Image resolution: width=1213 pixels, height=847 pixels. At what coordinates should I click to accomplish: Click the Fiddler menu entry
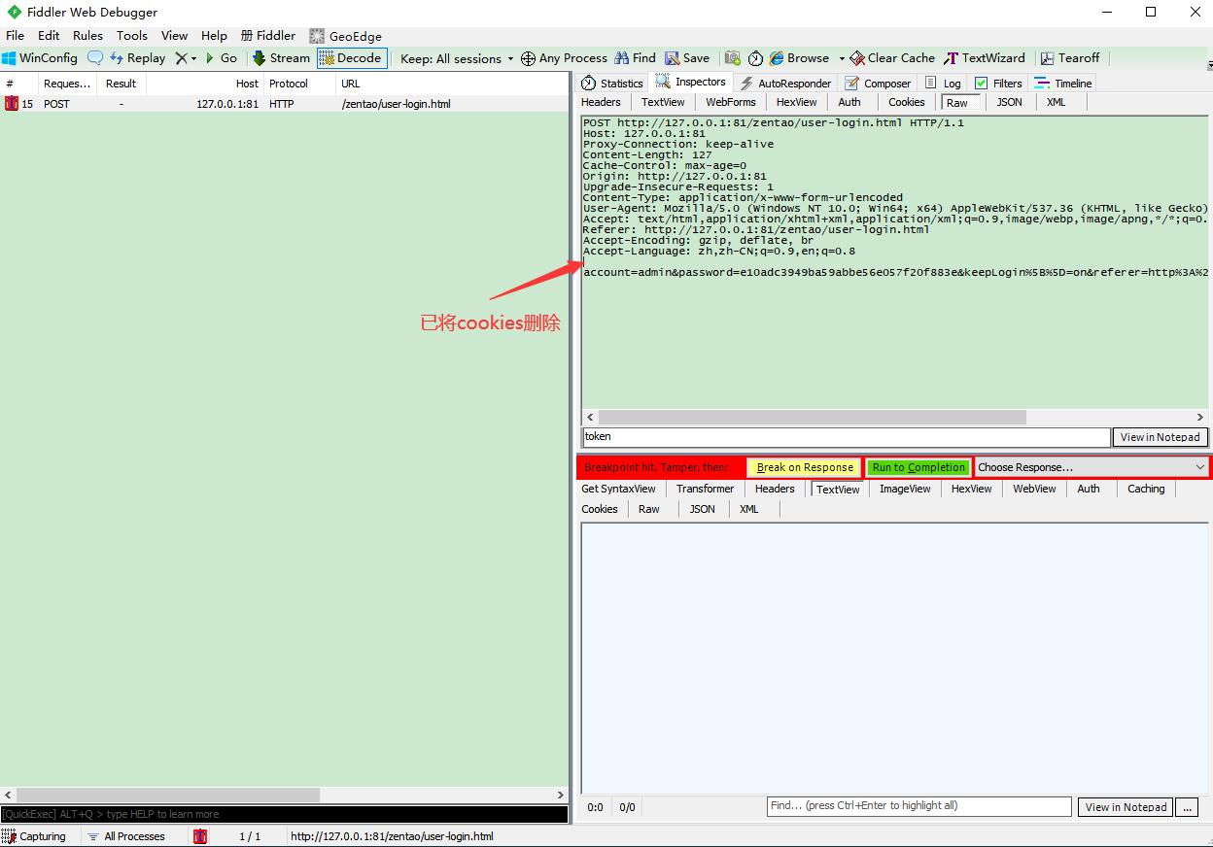pyautogui.click(x=268, y=36)
